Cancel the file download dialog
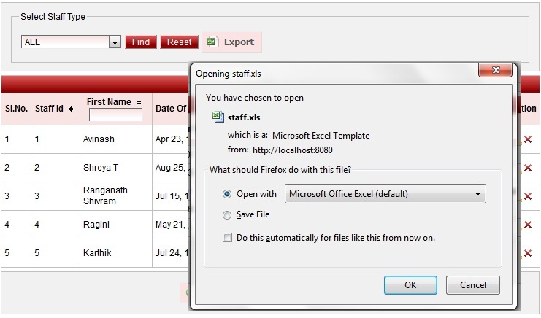 tap(472, 285)
